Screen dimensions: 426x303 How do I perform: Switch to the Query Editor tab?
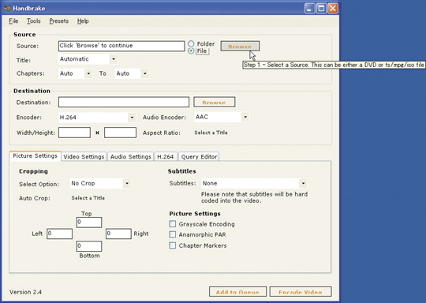pyautogui.click(x=199, y=157)
